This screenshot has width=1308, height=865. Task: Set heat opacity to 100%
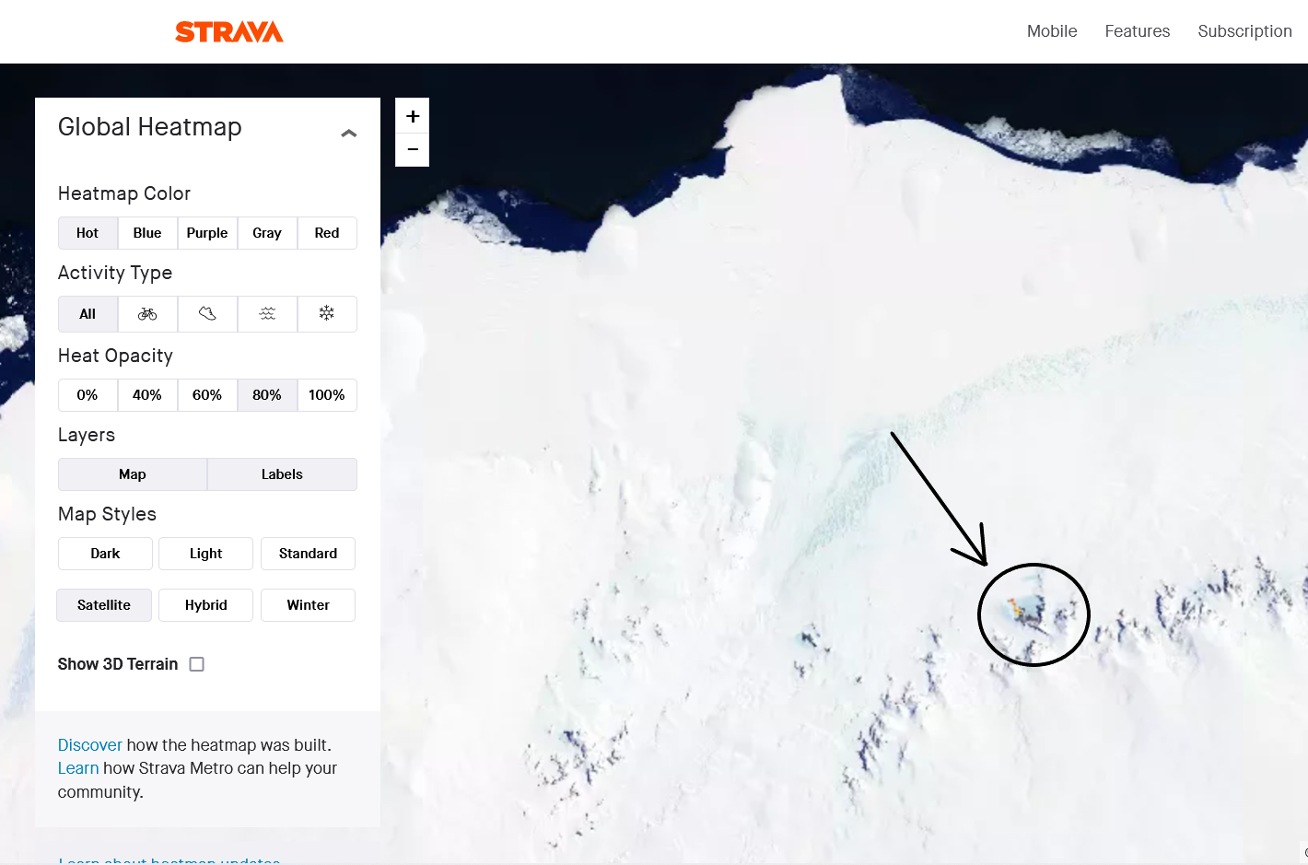coord(327,395)
